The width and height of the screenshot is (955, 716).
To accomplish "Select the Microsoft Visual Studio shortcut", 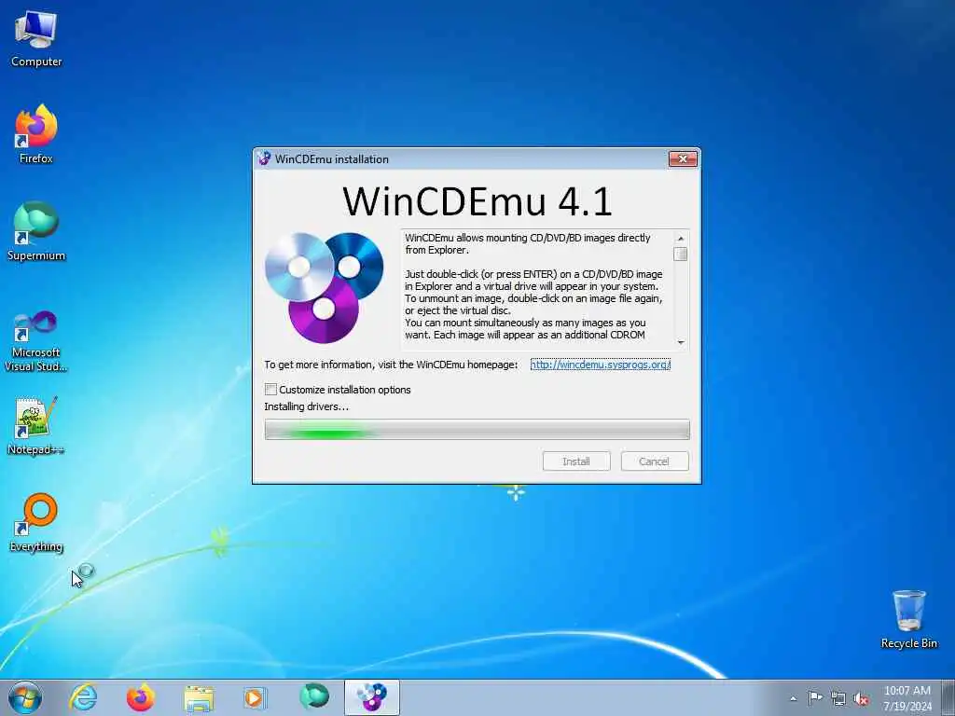I will tap(36, 341).
